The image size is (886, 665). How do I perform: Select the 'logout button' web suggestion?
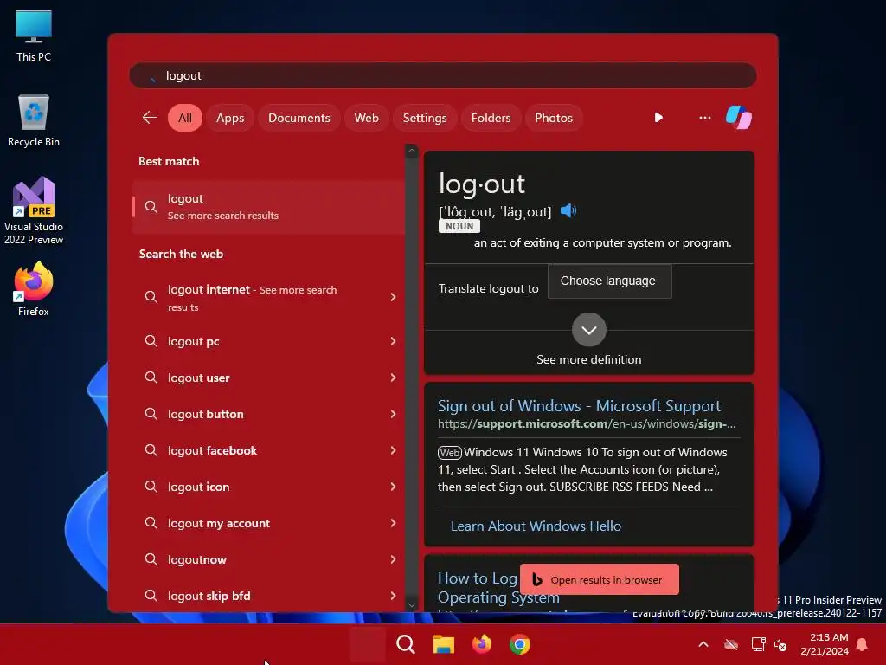(268, 414)
